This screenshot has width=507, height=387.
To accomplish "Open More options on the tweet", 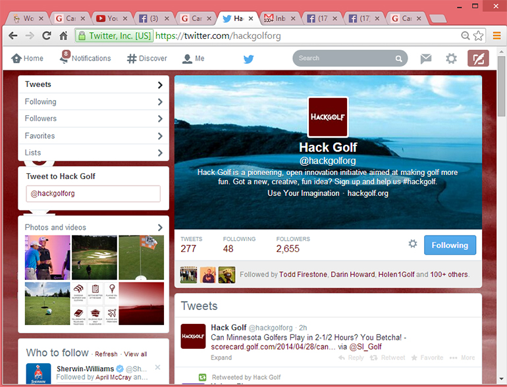I will (x=462, y=357).
